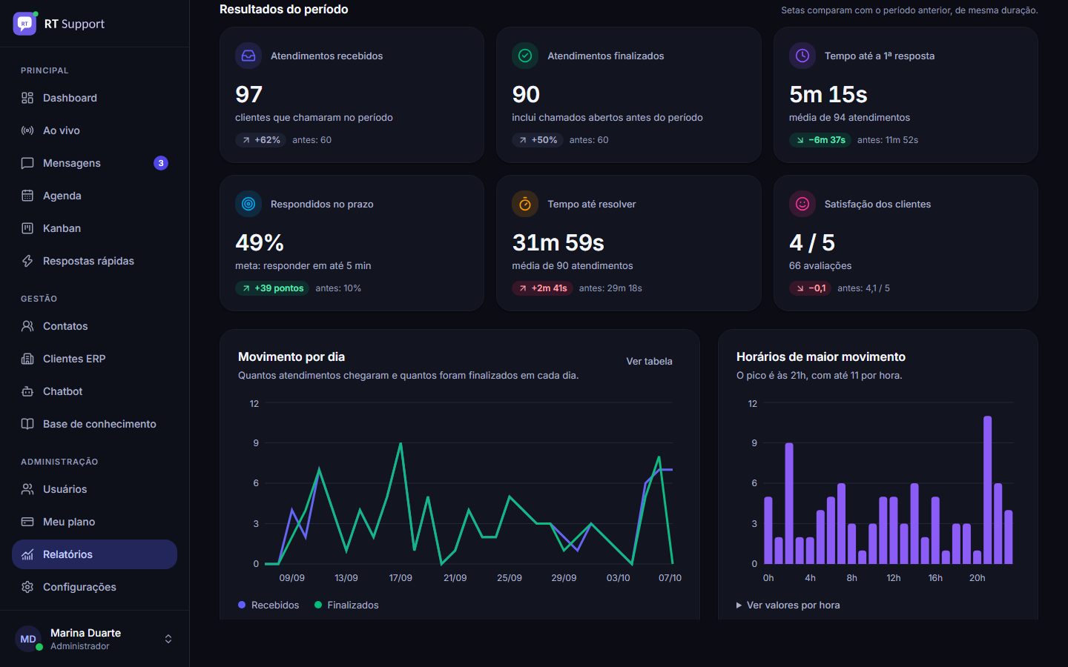Screen dimensions: 1068x667
Task: Click the +2m 41s trend badge
Action: point(542,288)
